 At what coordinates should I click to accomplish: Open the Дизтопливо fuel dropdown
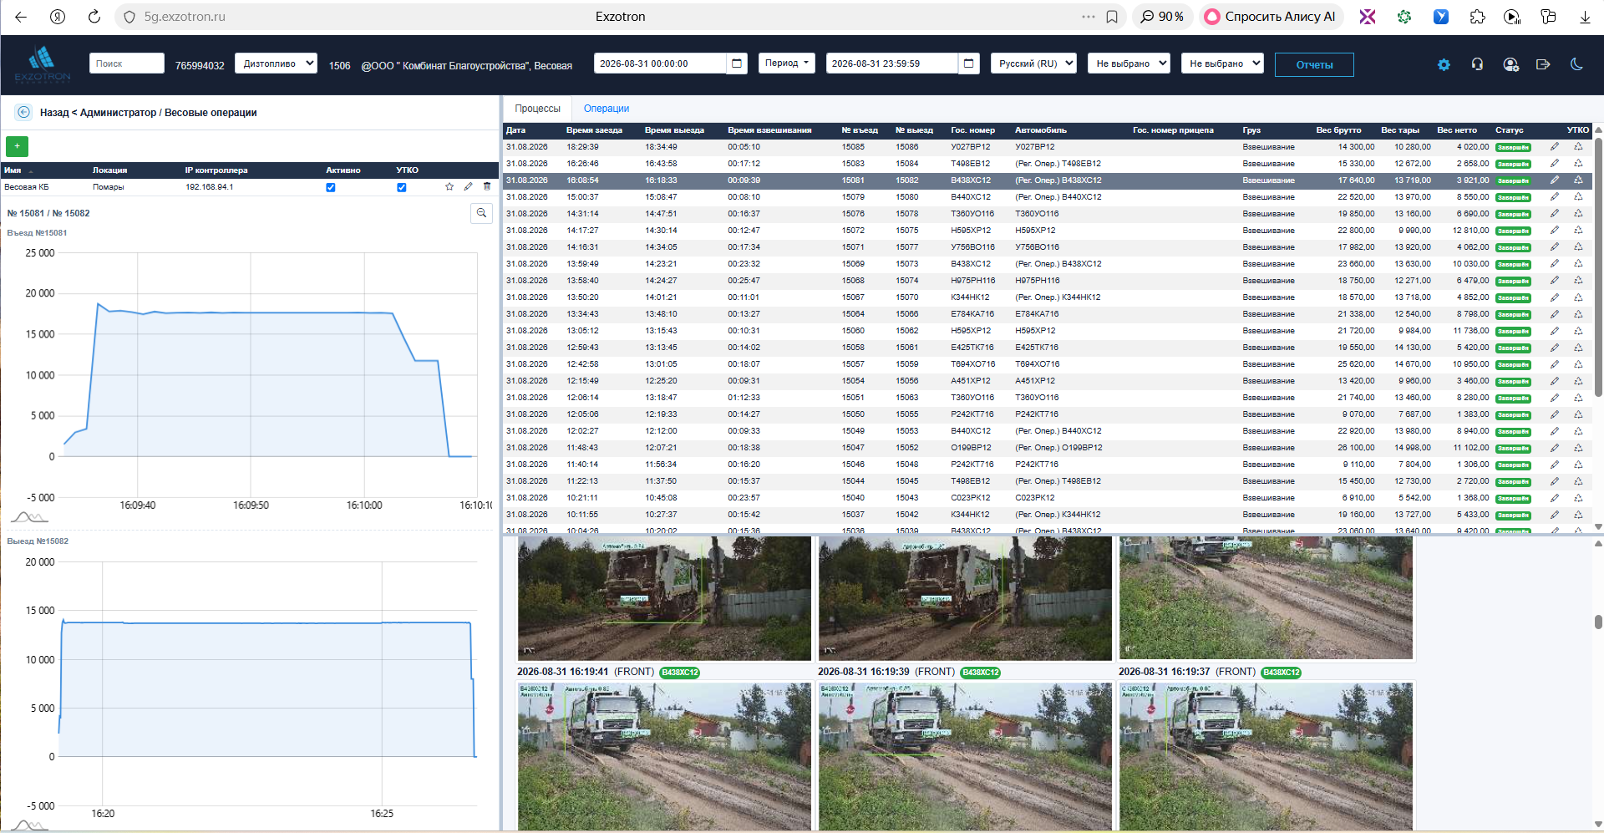click(x=277, y=63)
